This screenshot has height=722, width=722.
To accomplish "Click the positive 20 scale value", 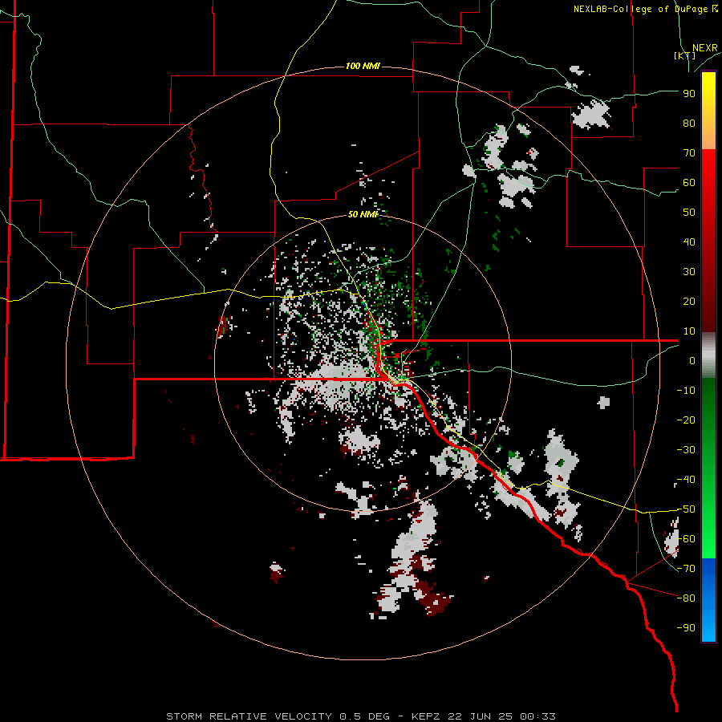I will [x=689, y=302].
